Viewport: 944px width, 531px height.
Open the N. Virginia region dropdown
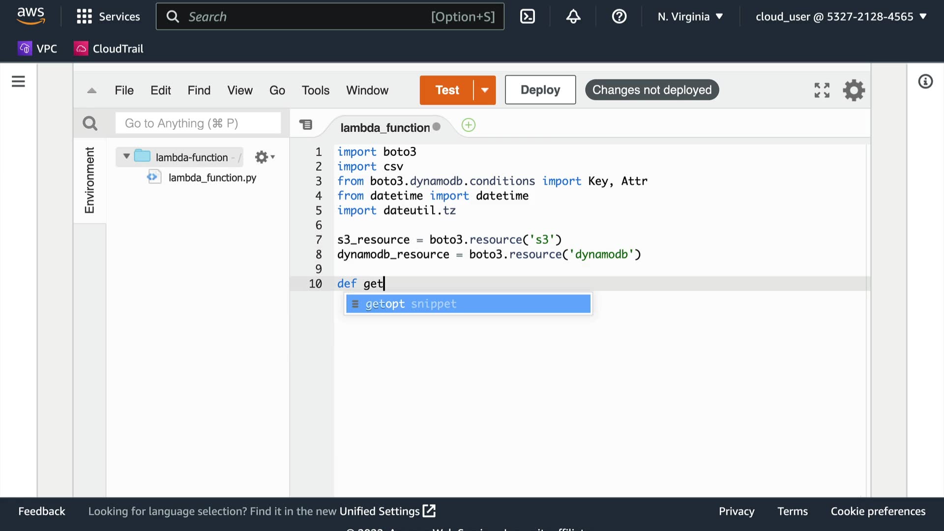click(690, 17)
